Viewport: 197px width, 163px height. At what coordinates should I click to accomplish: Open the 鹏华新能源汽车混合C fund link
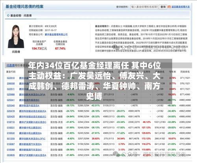(x=30, y=150)
